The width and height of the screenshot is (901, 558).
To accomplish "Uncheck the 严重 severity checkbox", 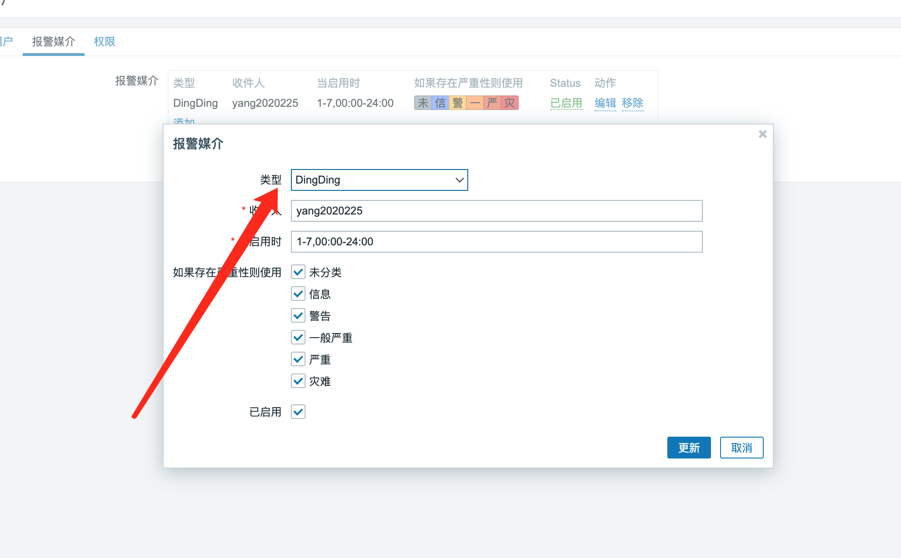I will pos(298,359).
